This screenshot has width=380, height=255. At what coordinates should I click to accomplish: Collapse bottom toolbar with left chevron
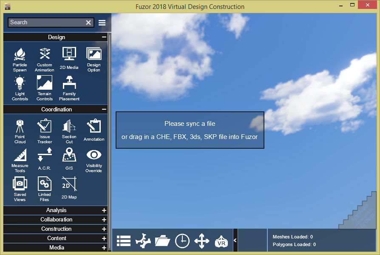(235, 241)
